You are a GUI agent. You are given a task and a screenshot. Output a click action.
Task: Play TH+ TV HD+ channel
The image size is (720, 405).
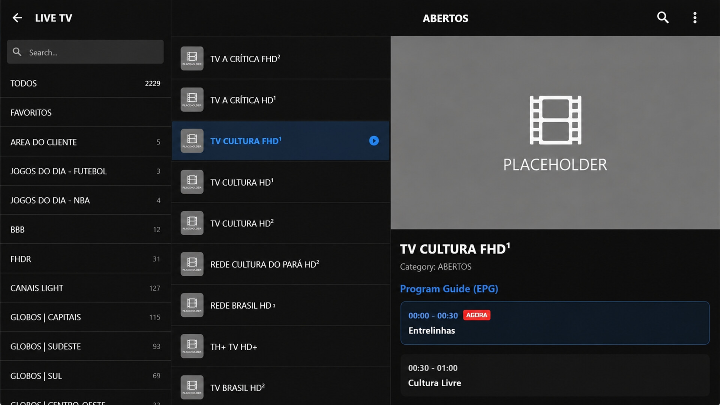(x=280, y=346)
